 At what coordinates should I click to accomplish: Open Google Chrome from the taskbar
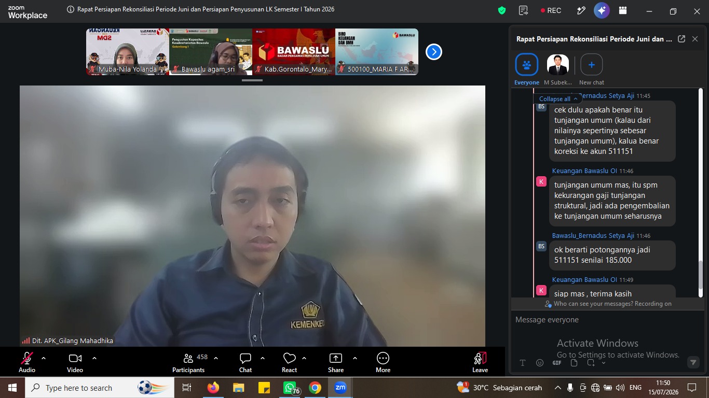(x=315, y=388)
